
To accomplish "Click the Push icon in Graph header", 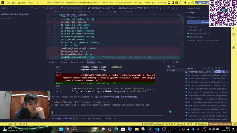I will 220,68.
